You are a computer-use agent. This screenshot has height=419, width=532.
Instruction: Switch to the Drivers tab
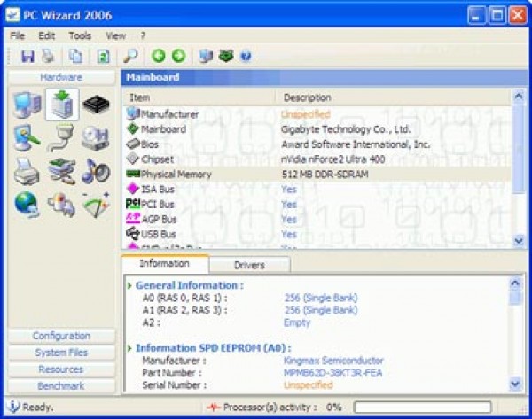pos(249,265)
